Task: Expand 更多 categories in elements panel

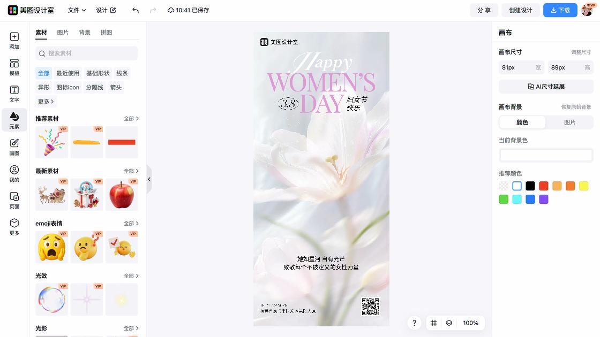Action: [46, 101]
